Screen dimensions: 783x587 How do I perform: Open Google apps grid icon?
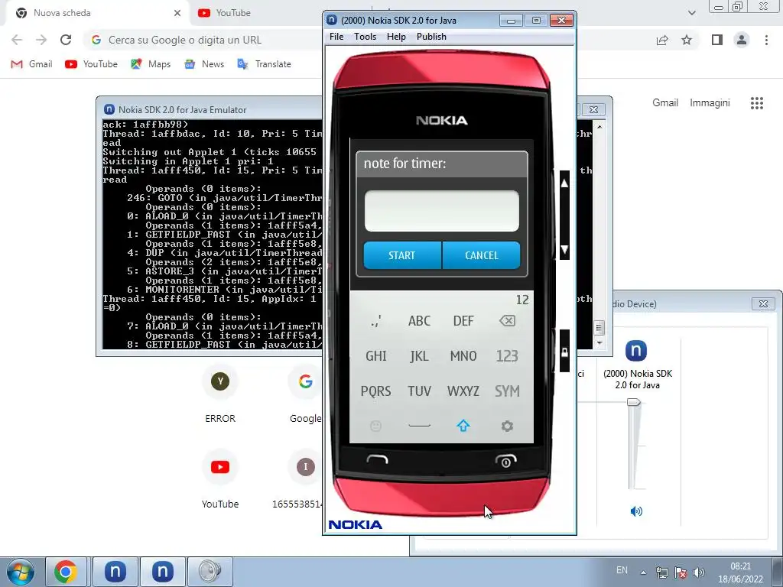point(756,103)
